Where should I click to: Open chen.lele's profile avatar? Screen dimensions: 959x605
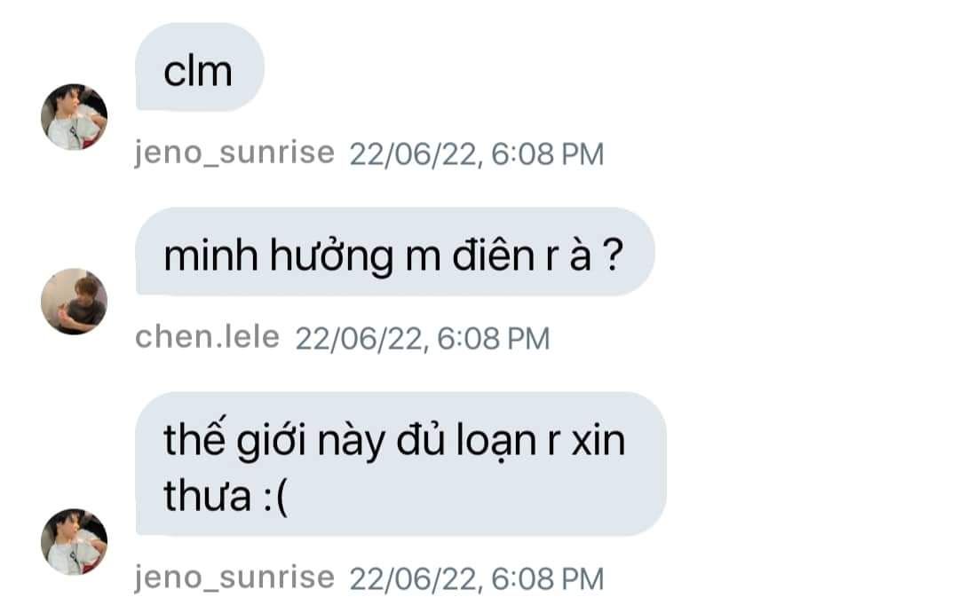click(x=74, y=302)
